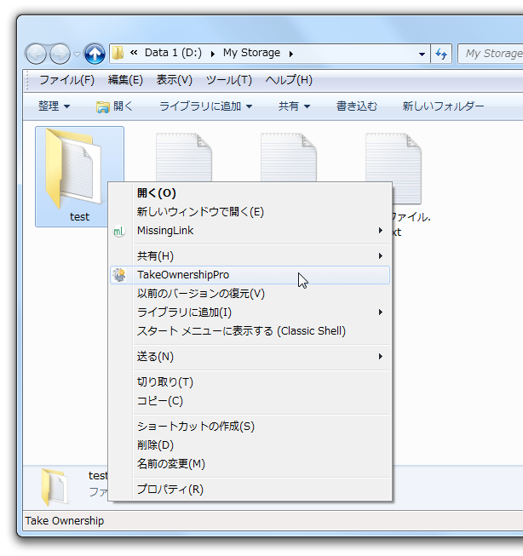Click the Forward navigation arrow button
The height and width of the screenshot is (556, 523).
tap(60, 54)
